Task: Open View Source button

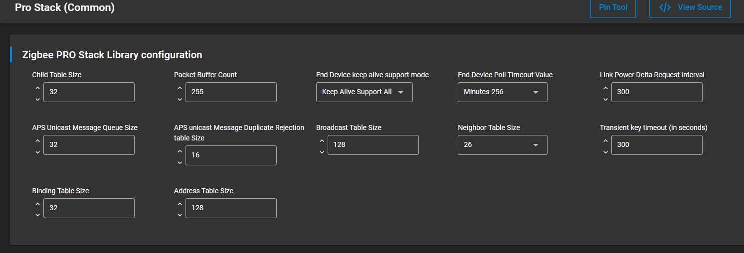Action: 690,7
